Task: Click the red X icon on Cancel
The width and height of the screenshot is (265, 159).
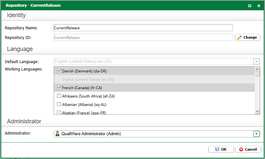Action: (241, 149)
